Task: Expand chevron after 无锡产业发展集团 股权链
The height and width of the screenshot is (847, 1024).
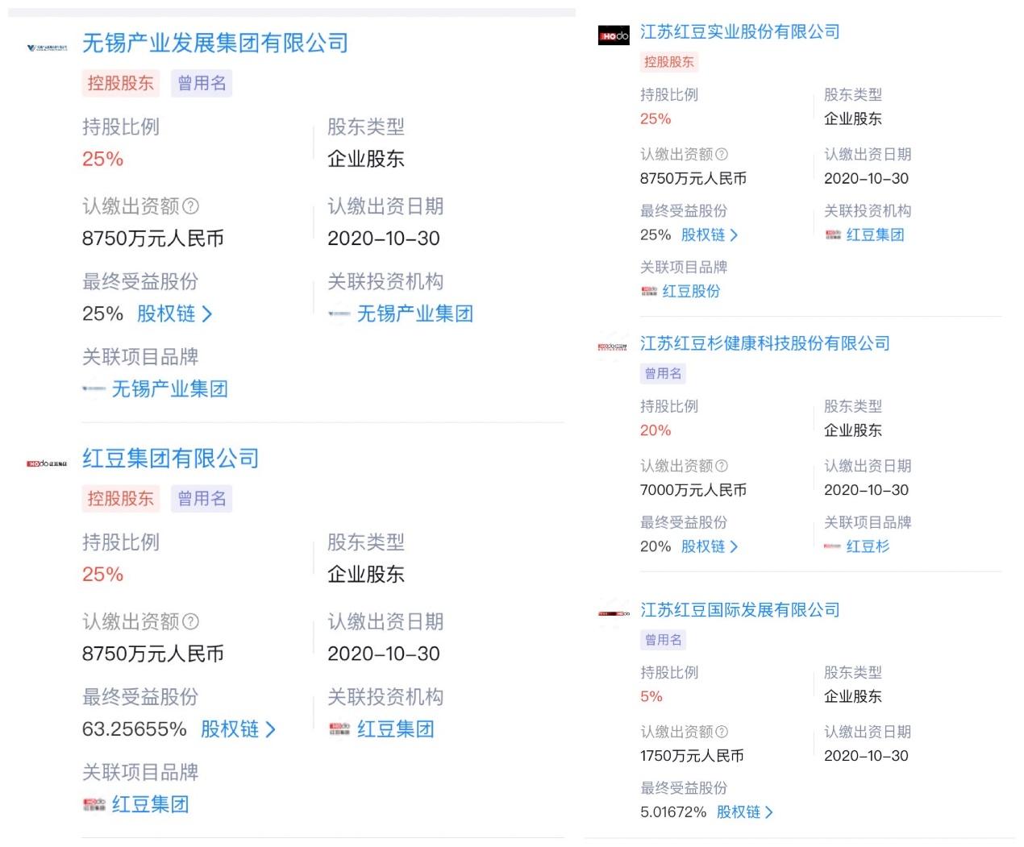Action: point(207,313)
